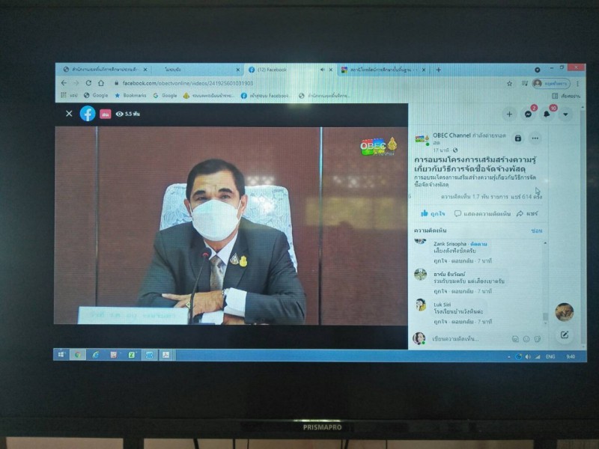
Task: Launch Internet Explorer from the taskbar
Action: click(96, 355)
